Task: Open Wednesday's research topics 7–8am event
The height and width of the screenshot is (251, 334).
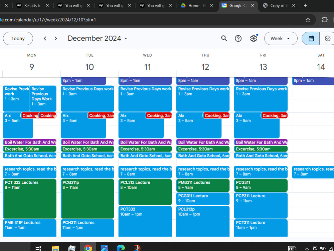Action: [145, 172]
